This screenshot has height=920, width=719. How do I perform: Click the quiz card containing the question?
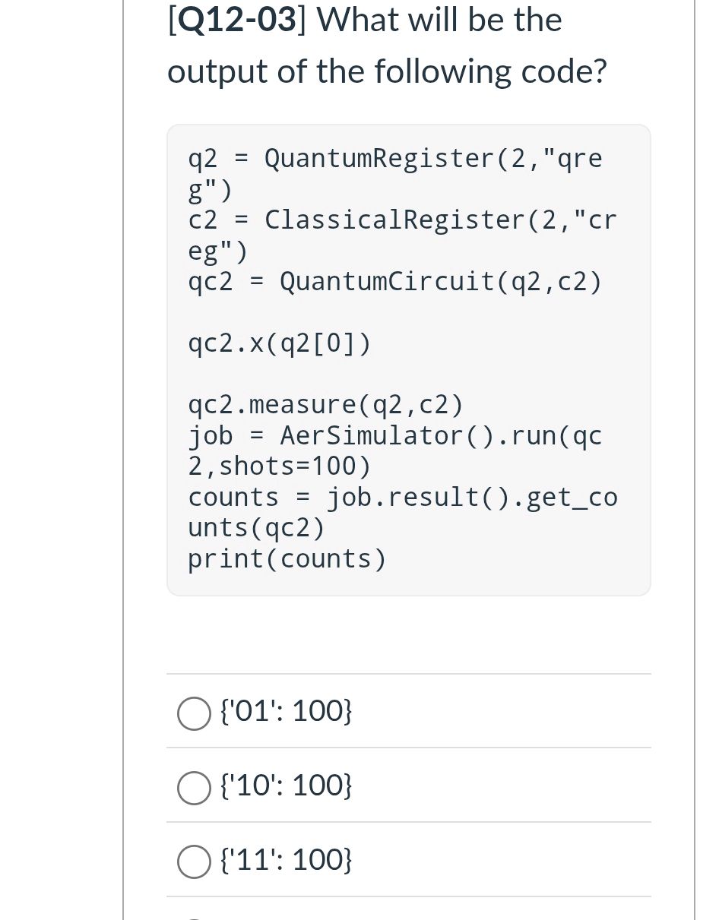[x=408, y=456]
